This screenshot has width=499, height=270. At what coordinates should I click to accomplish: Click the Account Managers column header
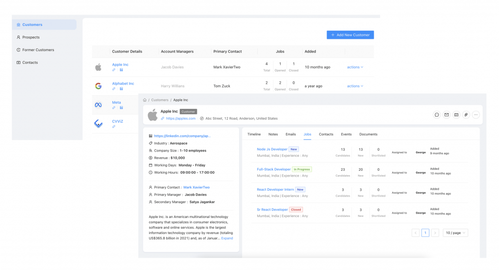click(177, 52)
